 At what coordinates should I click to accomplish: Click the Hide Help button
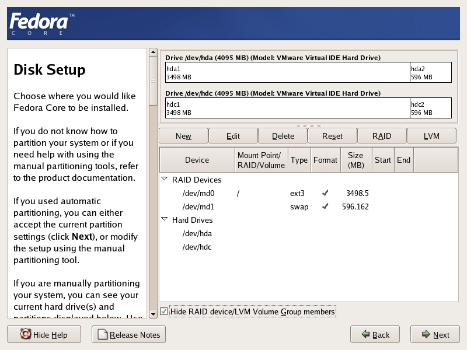44,334
